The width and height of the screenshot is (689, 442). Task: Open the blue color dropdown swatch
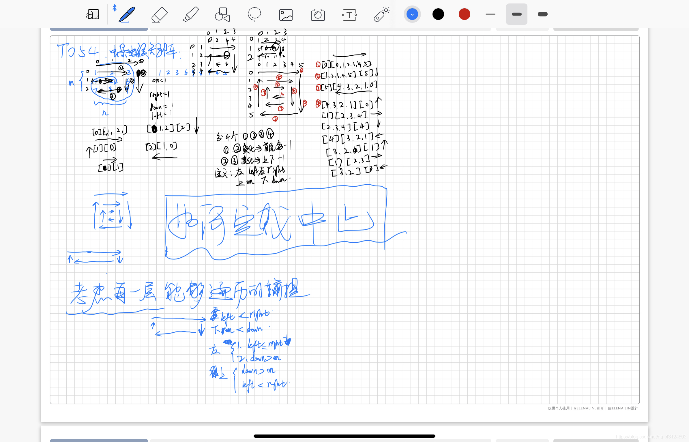412,14
